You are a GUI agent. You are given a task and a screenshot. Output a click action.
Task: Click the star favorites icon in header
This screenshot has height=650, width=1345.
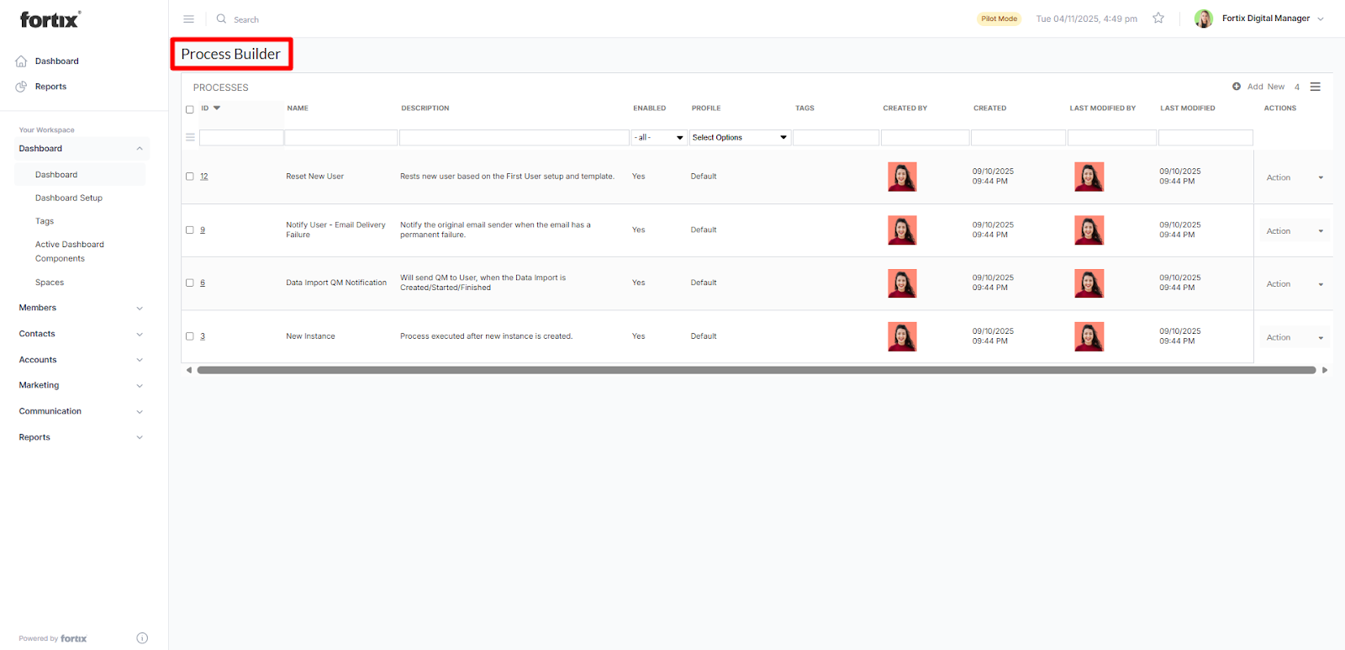click(x=1158, y=18)
